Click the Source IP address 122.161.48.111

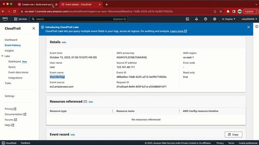[125, 67]
